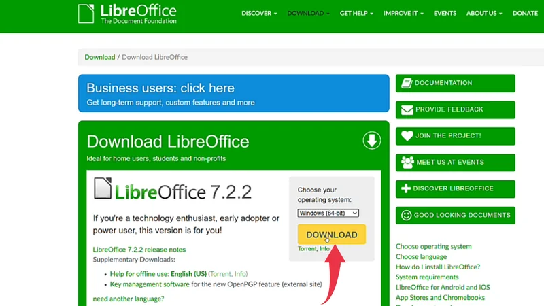Click the Download breadcrumb link
The width and height of the screenshot is (544, 306).
pyautogui.click(x=99, y=58)
